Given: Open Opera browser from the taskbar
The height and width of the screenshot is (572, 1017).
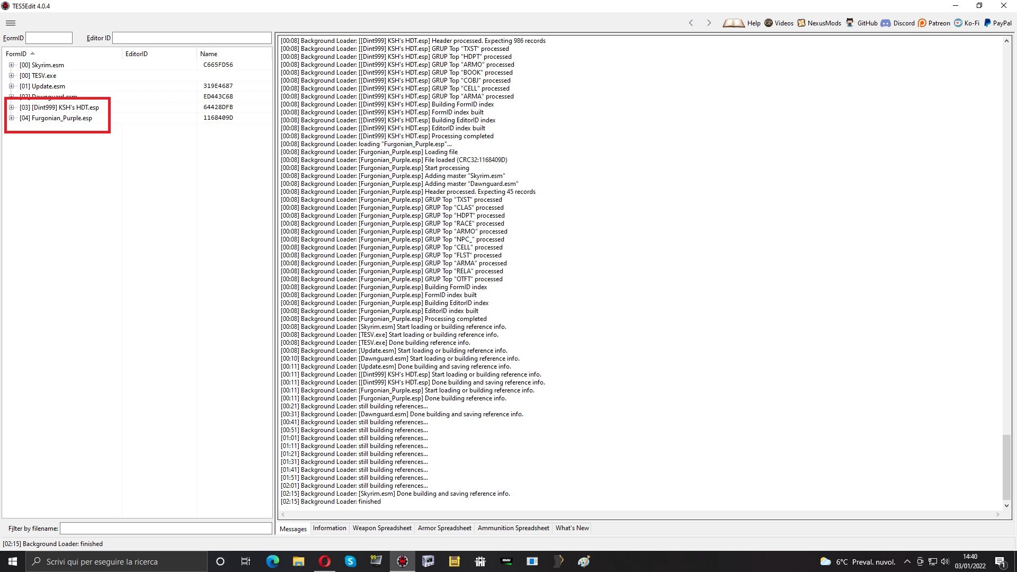Looking at the screenshot, I should tap(325, 561).
